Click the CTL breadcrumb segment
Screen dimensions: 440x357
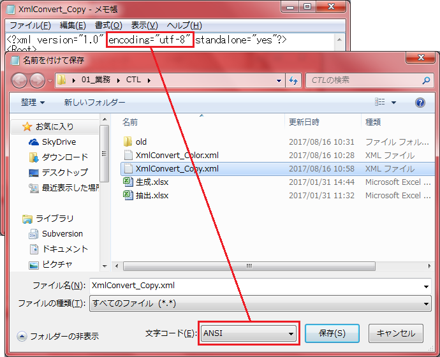[x=133, y=80]
